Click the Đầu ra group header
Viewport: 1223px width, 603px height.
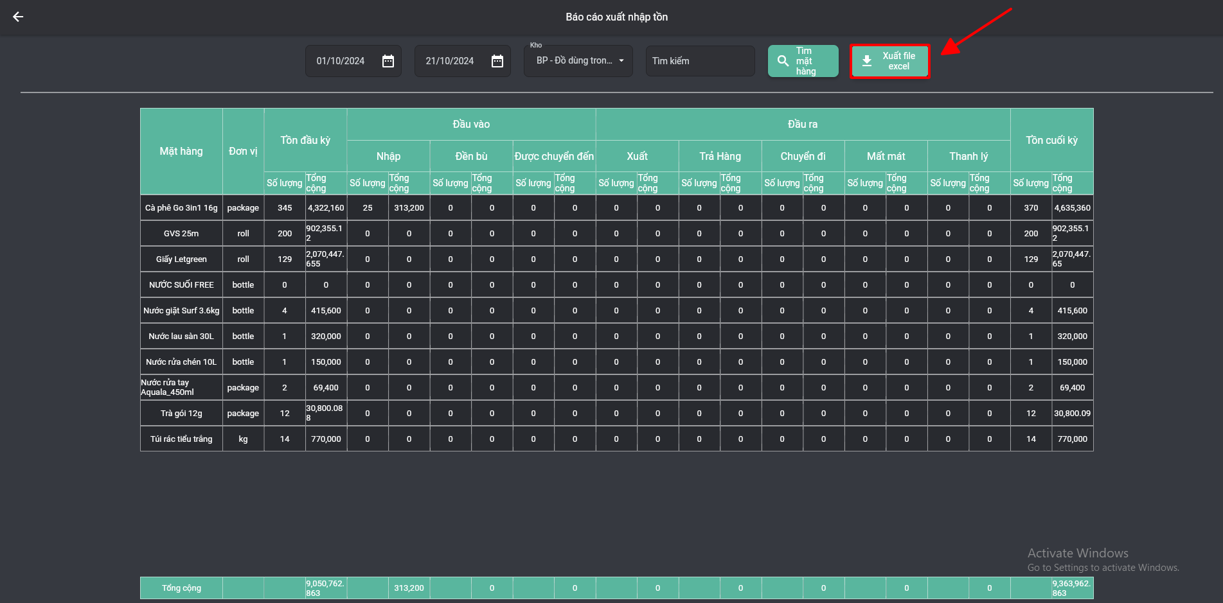803,124
